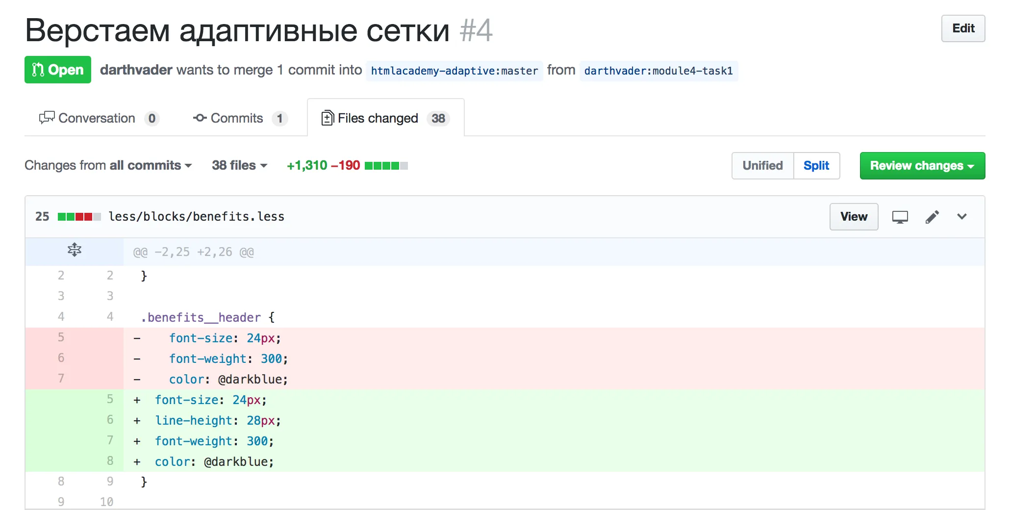The height and width of the screenshot is (510, 1010).
Task: Switch to Split diff view
Action: [816, 166]
